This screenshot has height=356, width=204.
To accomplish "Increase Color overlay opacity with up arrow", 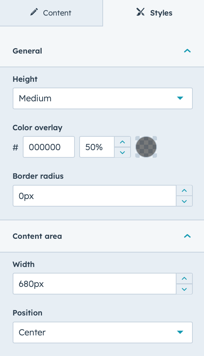I will tap(123, 142).
